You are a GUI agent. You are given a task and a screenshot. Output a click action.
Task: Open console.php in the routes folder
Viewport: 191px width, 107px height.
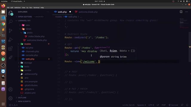pos(32,55)
